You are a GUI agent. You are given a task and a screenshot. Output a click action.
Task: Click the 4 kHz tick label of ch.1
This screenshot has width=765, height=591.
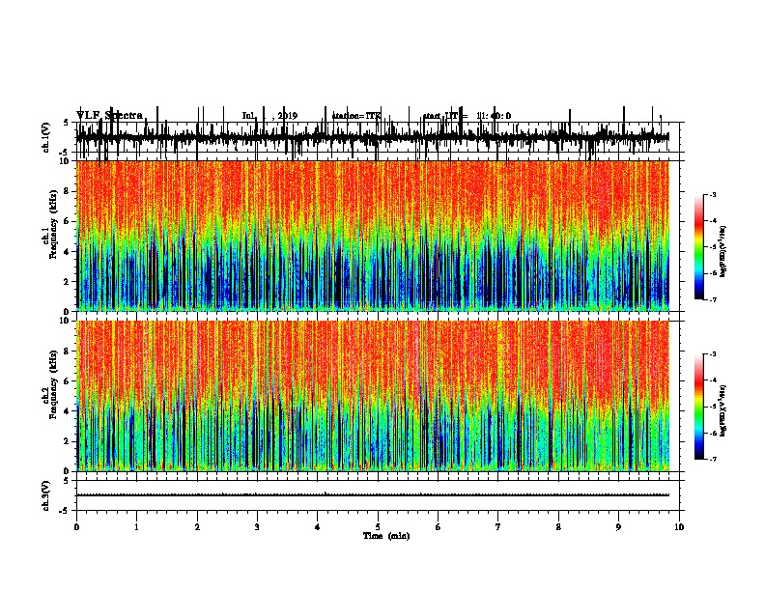coord(68,252)
